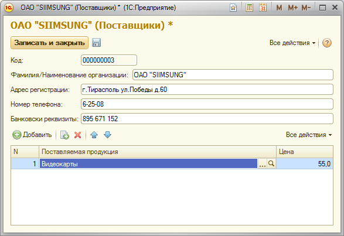Click the M memory button
This screenshot has width=344, height=236.
coord(279,8)
